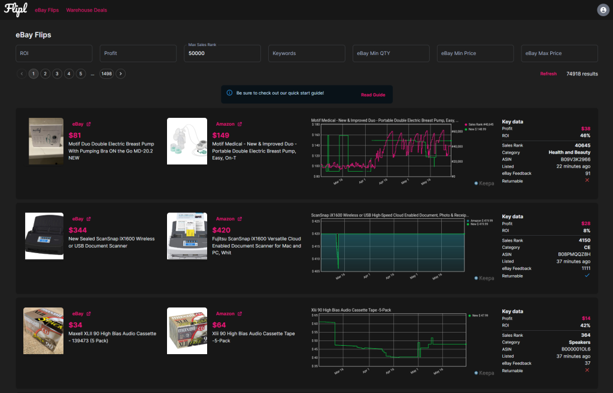The image size is (613, 393).
Task: Open the eBay external link icon for the Motif Duo listing
Action: point(89,124)
